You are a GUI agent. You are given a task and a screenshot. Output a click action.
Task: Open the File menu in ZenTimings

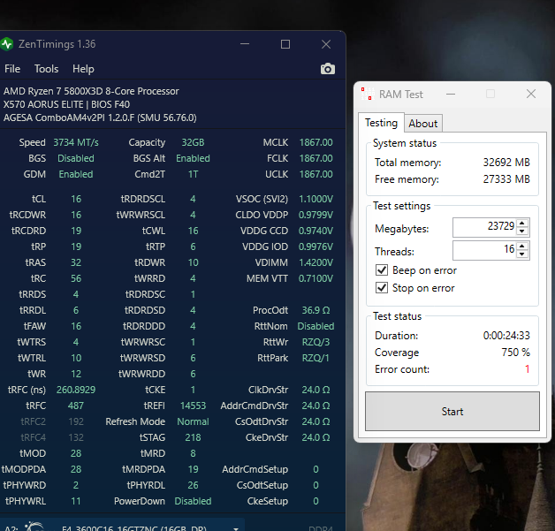click(12, 69)
